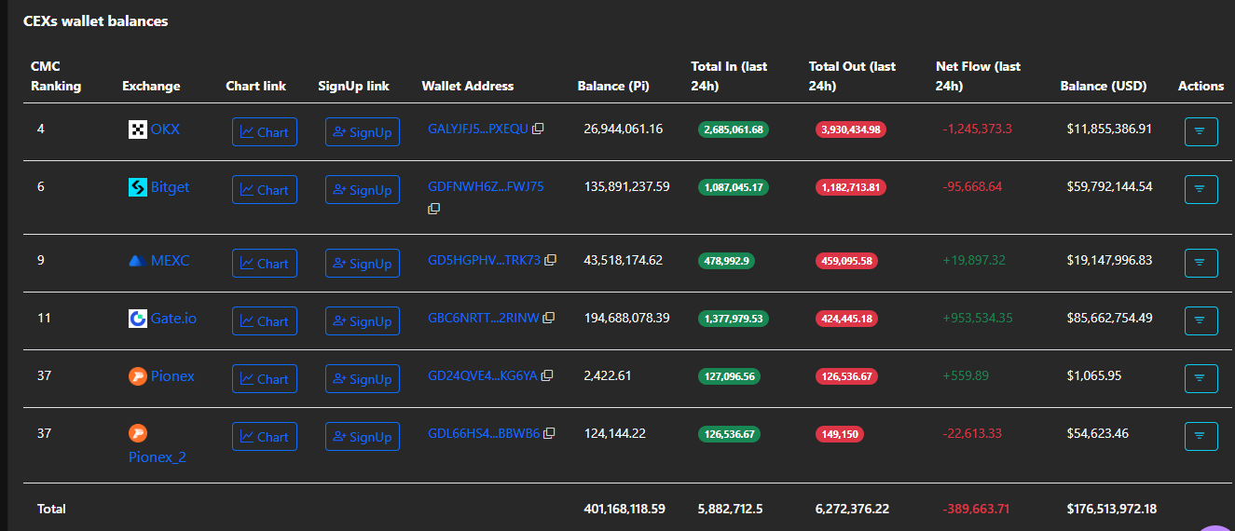This screenshot has width=1235, height=531.
Task: Open the Pionex_2 exchange link
Action: [158, 457]
